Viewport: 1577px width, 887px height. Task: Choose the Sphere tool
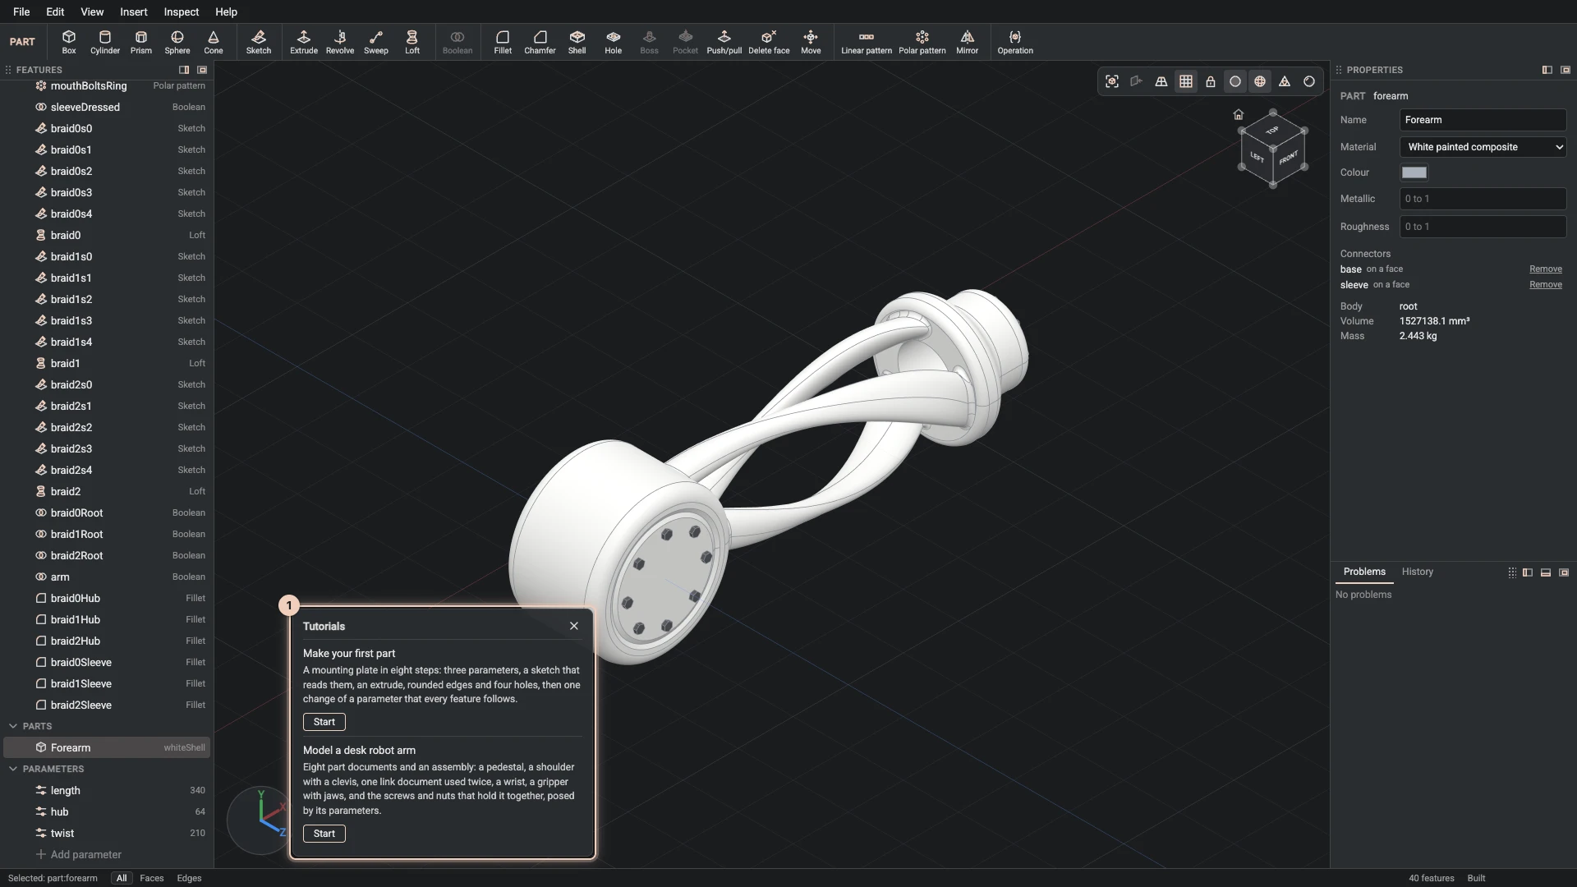(177, 42)
